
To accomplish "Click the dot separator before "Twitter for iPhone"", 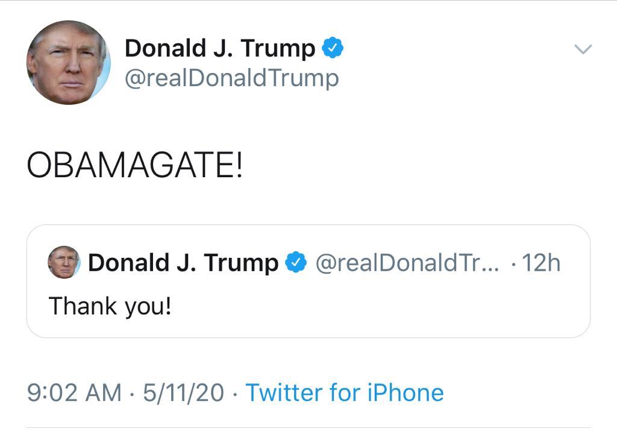I will 234,394.
